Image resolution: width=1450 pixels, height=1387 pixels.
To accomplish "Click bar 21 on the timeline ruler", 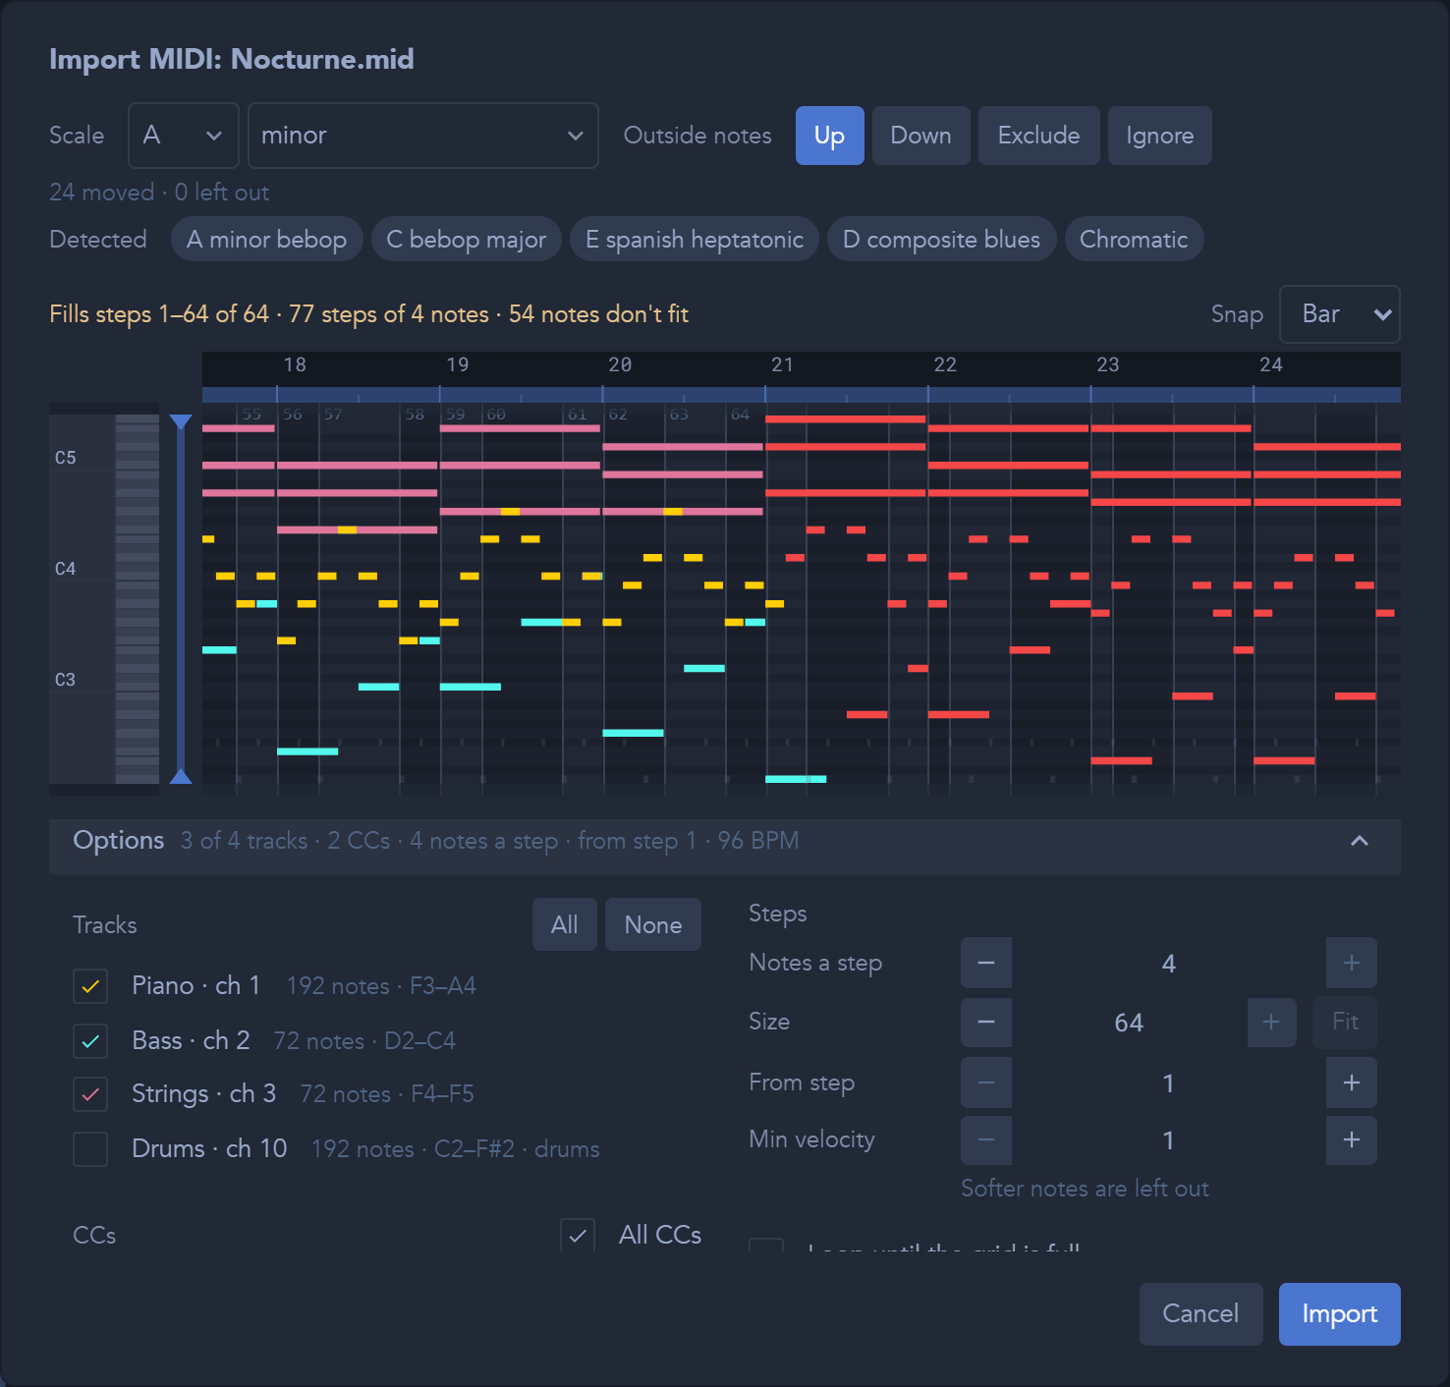I will [782, 365].
